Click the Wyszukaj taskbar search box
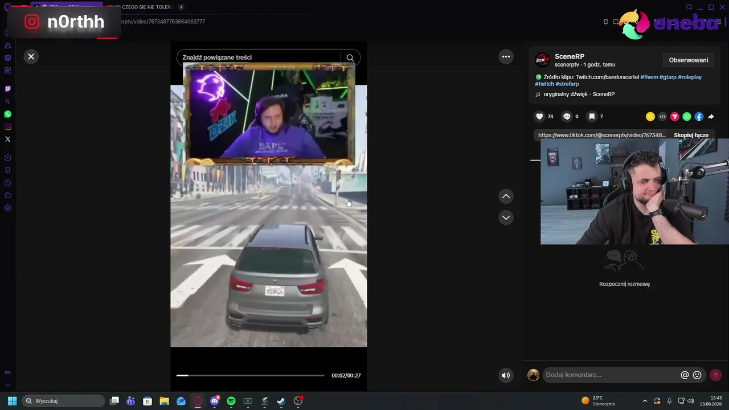 (x=63, y=401)
